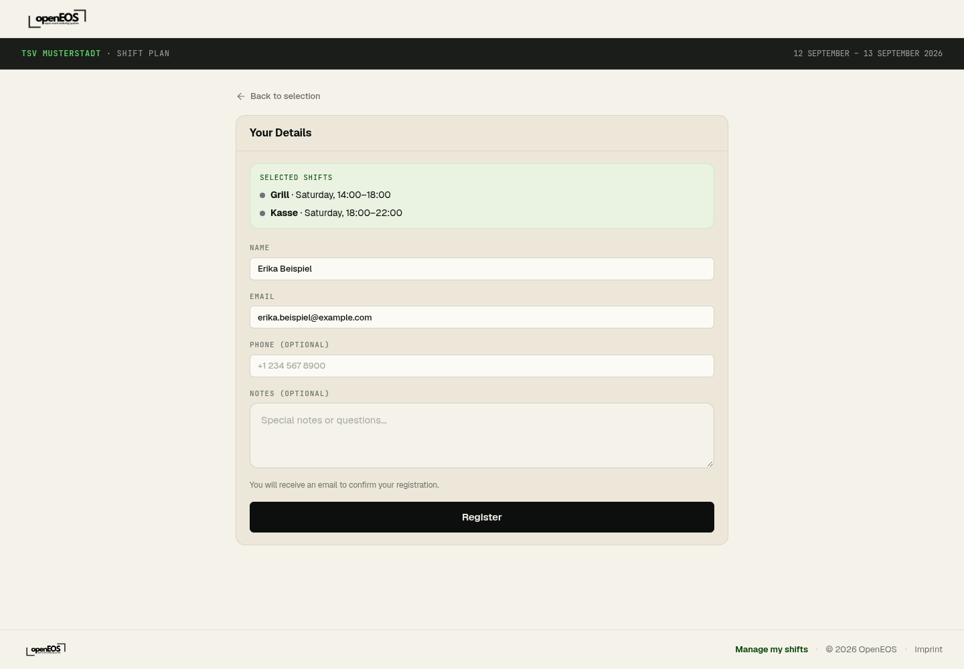This screenshot has height=669, width=964.
Task: Click 'SHIFT PLAN' text in header bar
Action: [143, 54]
